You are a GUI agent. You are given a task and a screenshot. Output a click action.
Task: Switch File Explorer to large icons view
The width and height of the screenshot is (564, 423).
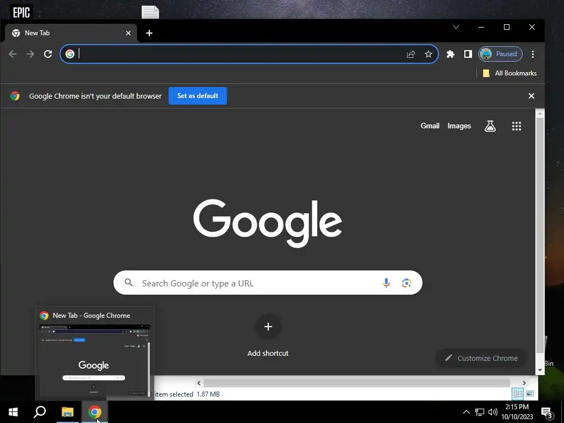(530, 394)
